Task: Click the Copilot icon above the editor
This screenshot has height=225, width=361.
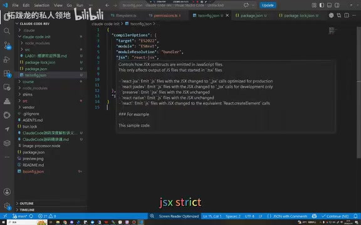Action: pyautogui.click(x=331, y=16)
